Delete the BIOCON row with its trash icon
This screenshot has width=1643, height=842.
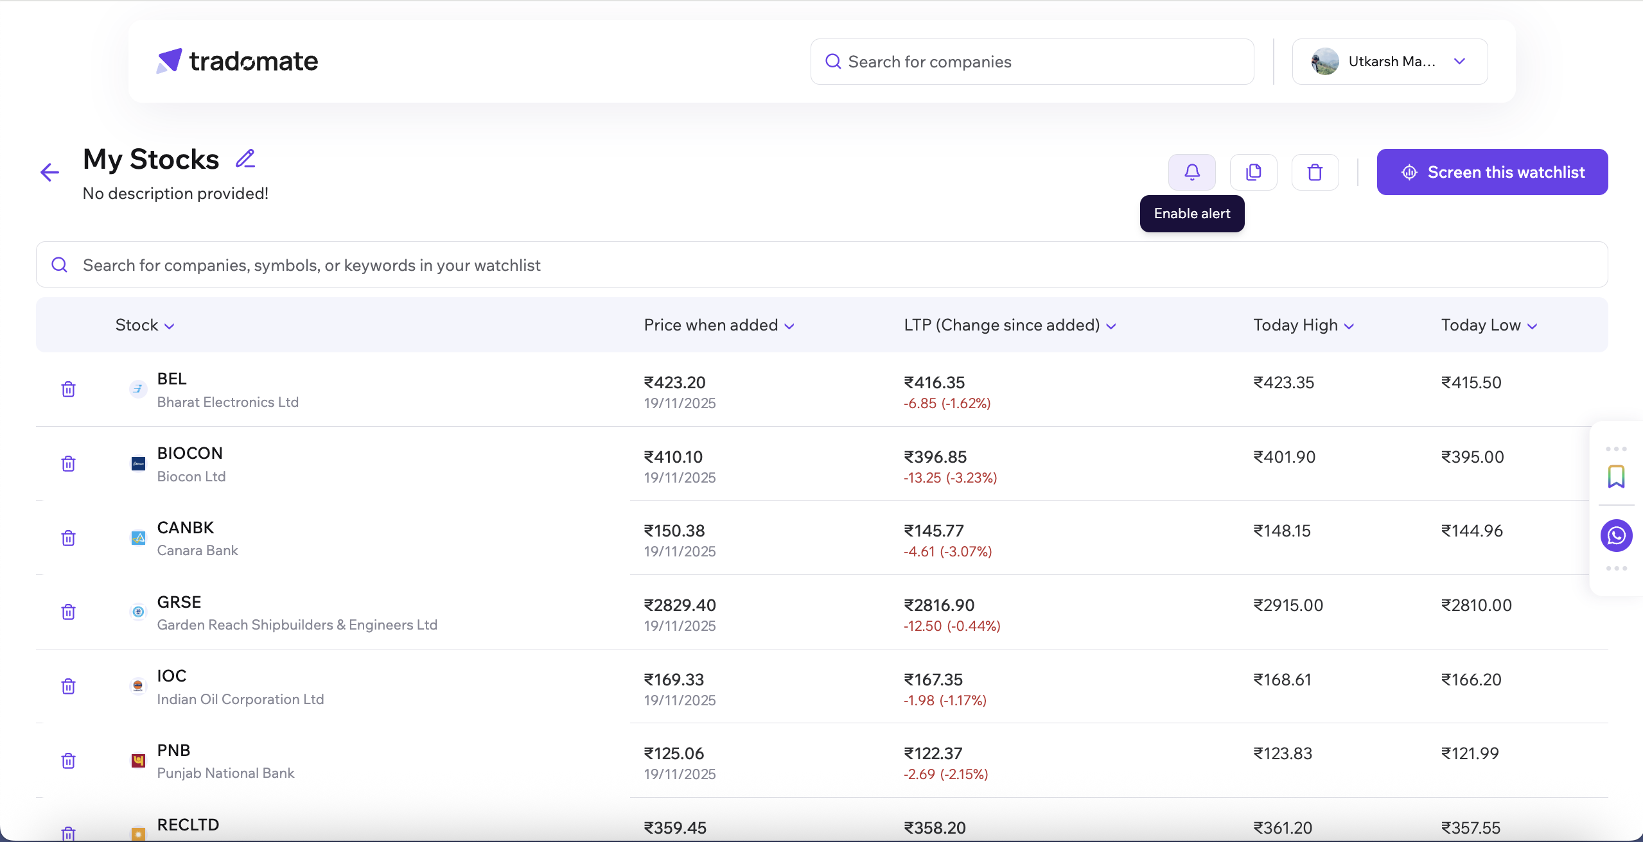point(68,463)
